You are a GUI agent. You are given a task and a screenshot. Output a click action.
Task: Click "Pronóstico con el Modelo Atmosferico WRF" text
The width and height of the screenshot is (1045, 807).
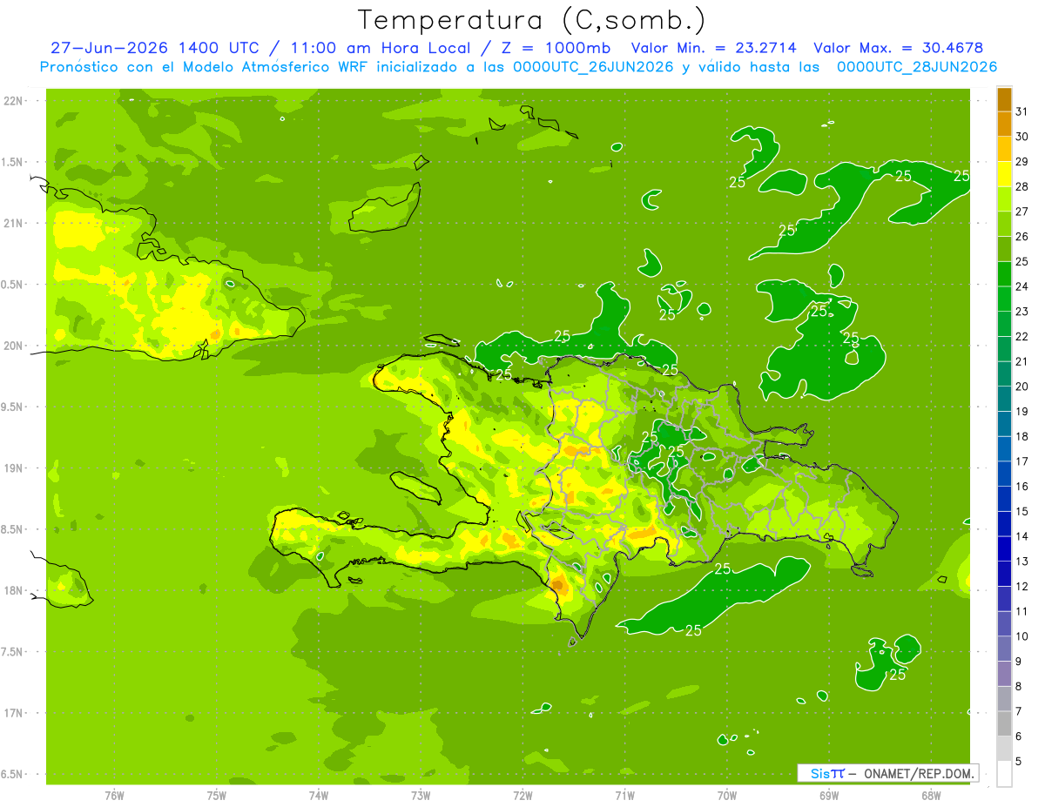(206, 67)
